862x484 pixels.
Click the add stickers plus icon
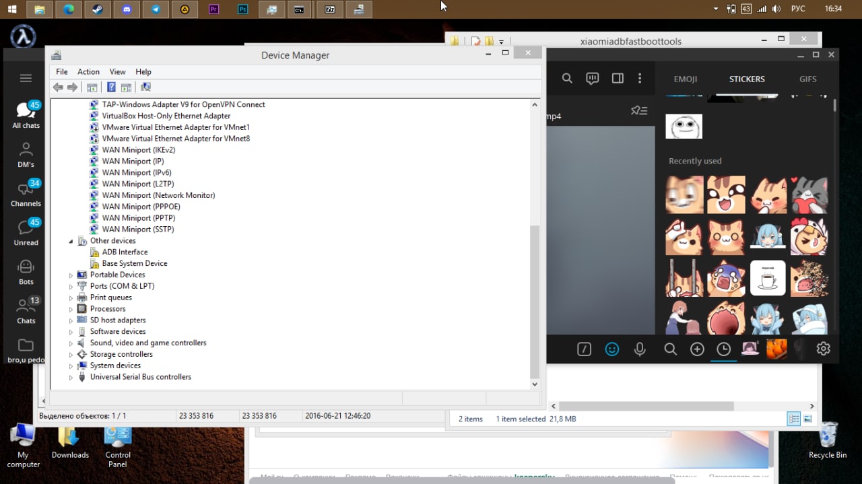697,349
